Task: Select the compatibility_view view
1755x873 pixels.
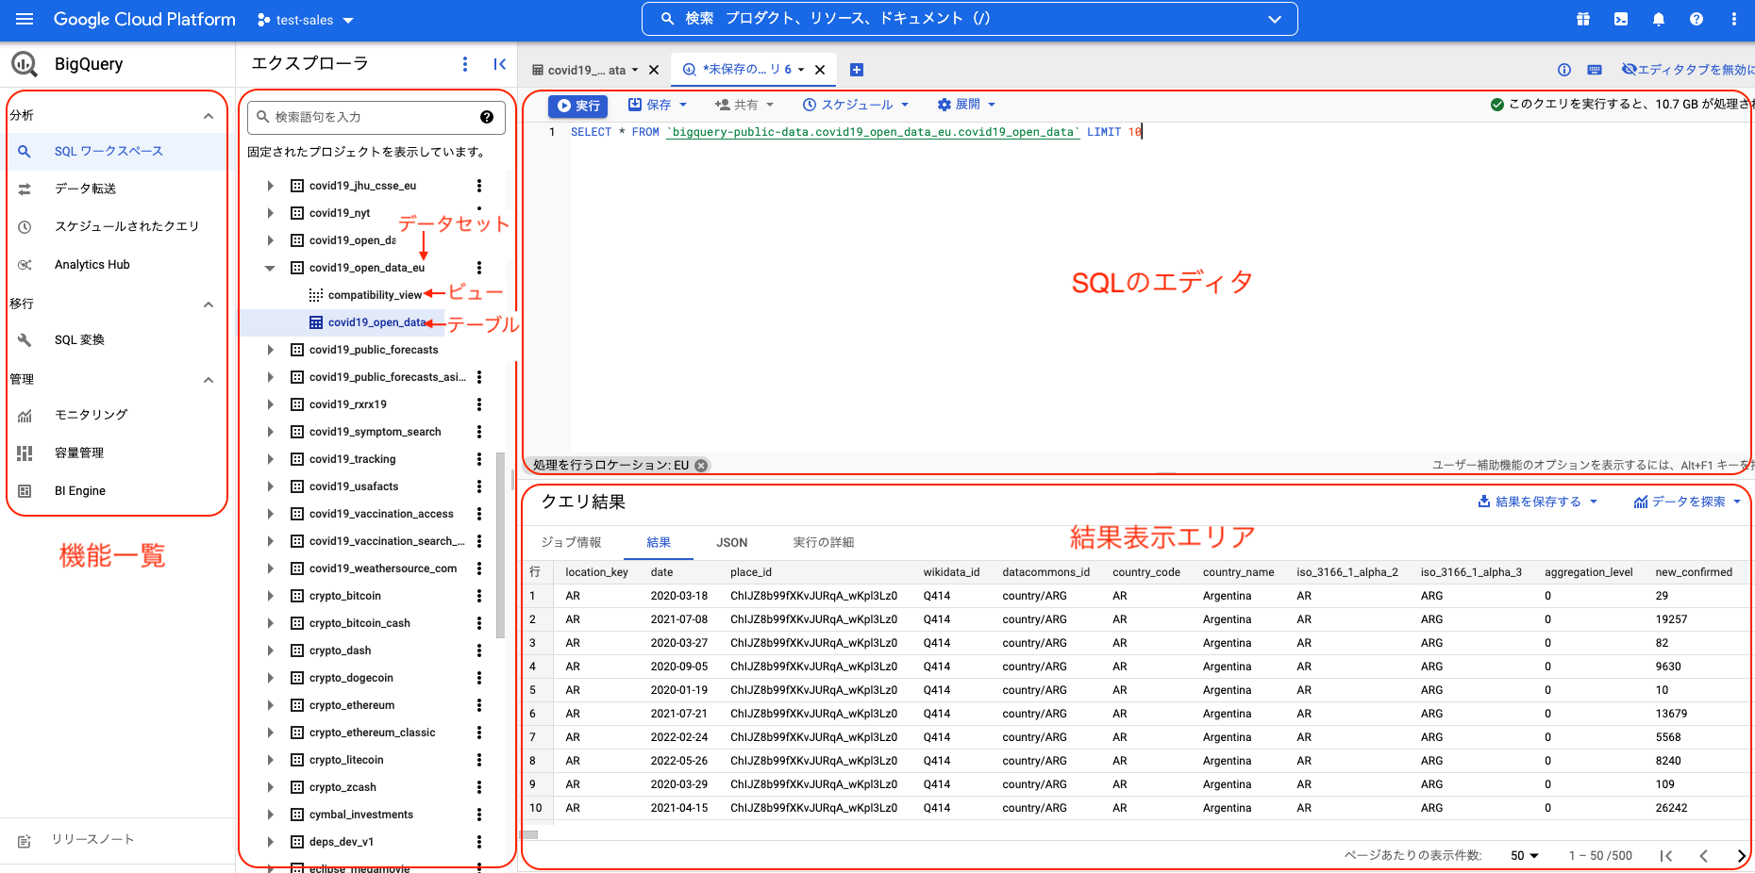Action: (375, 295)
